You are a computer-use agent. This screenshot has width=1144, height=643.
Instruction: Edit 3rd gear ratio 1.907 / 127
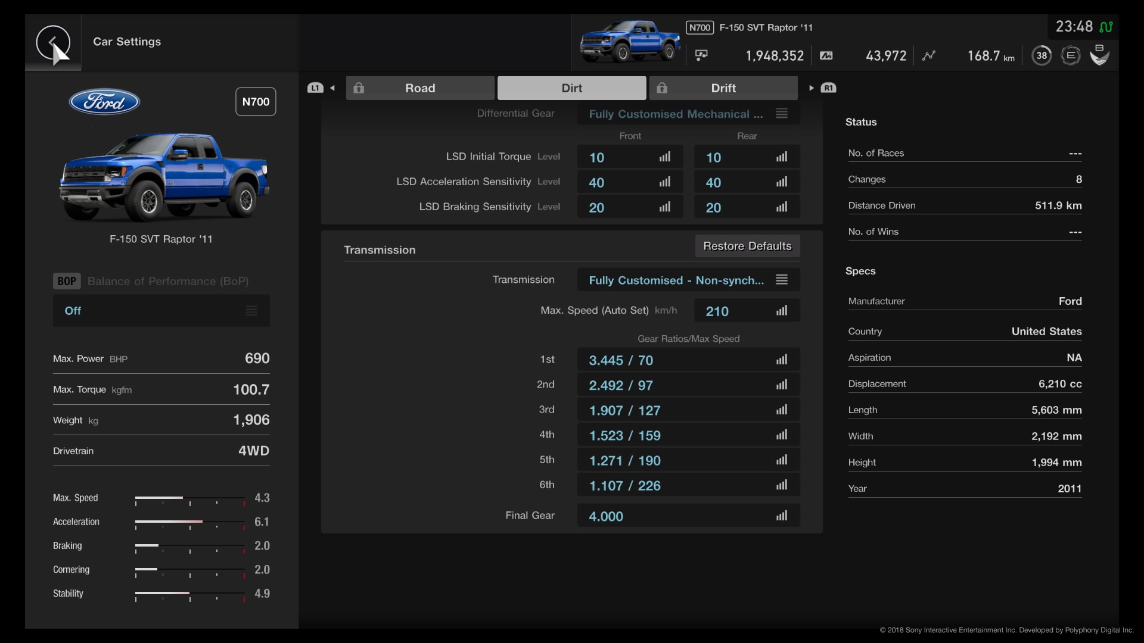[688, 410]
